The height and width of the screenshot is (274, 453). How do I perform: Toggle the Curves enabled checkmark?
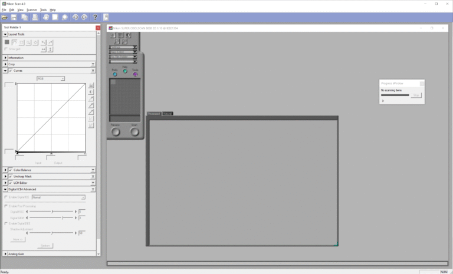pyautogui.click(x=11, y=70)
